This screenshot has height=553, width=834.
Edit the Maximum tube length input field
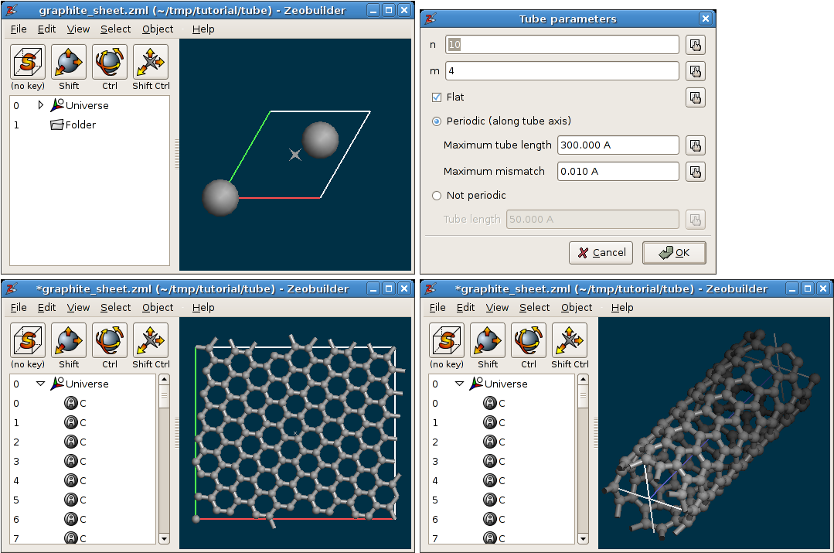pyautogui.click(x=618, y=145)
